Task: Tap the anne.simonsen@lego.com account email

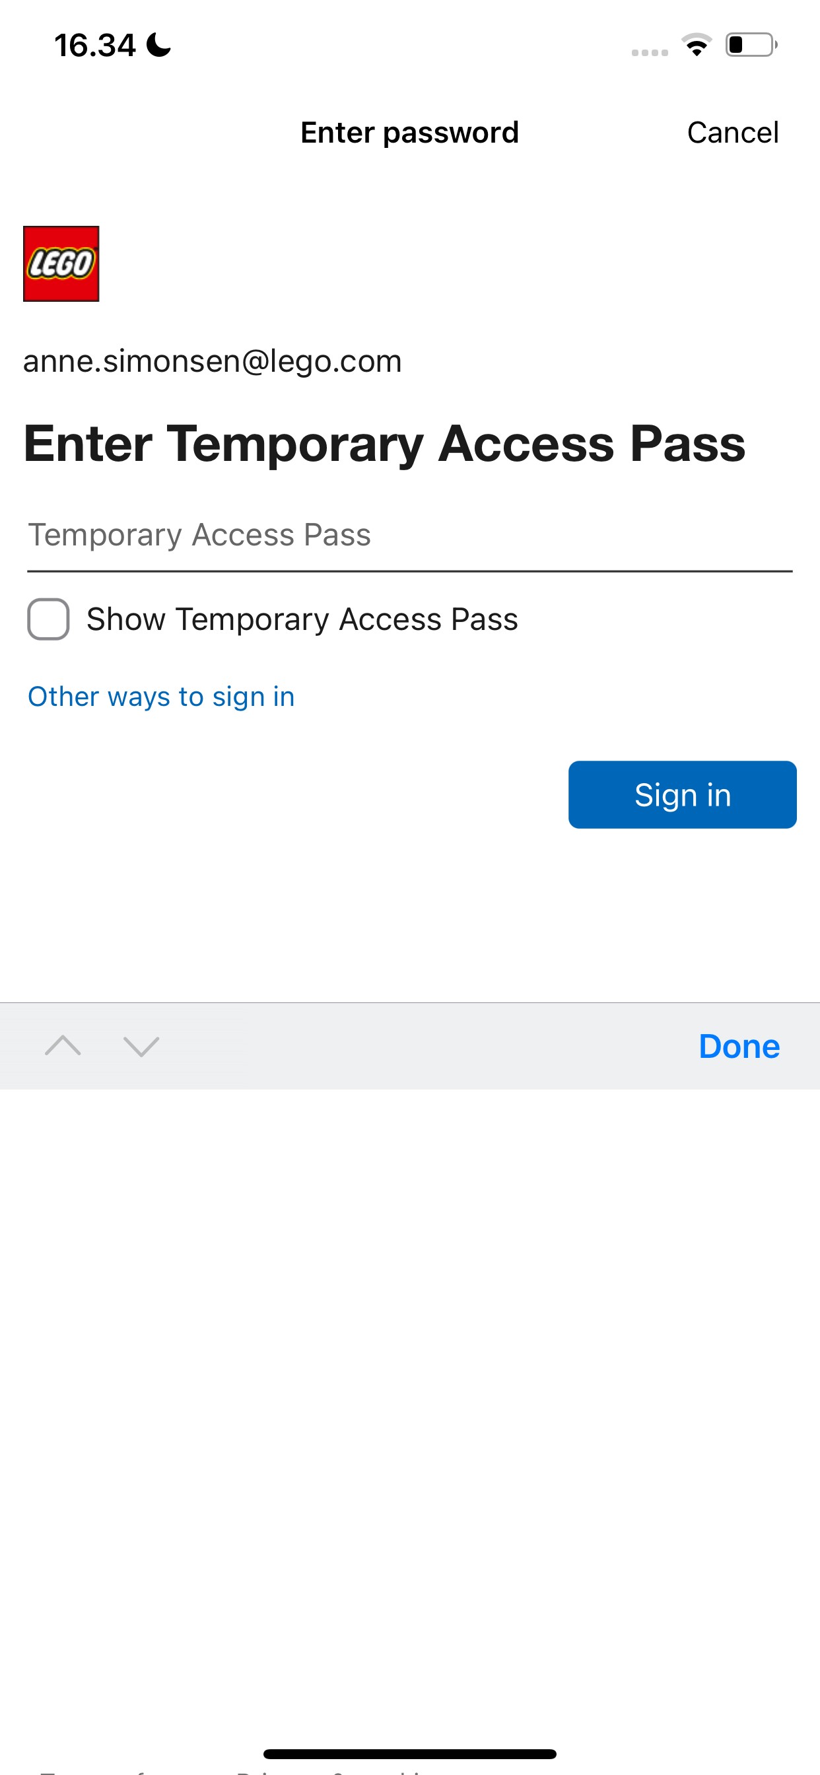Action: [212, 361]
